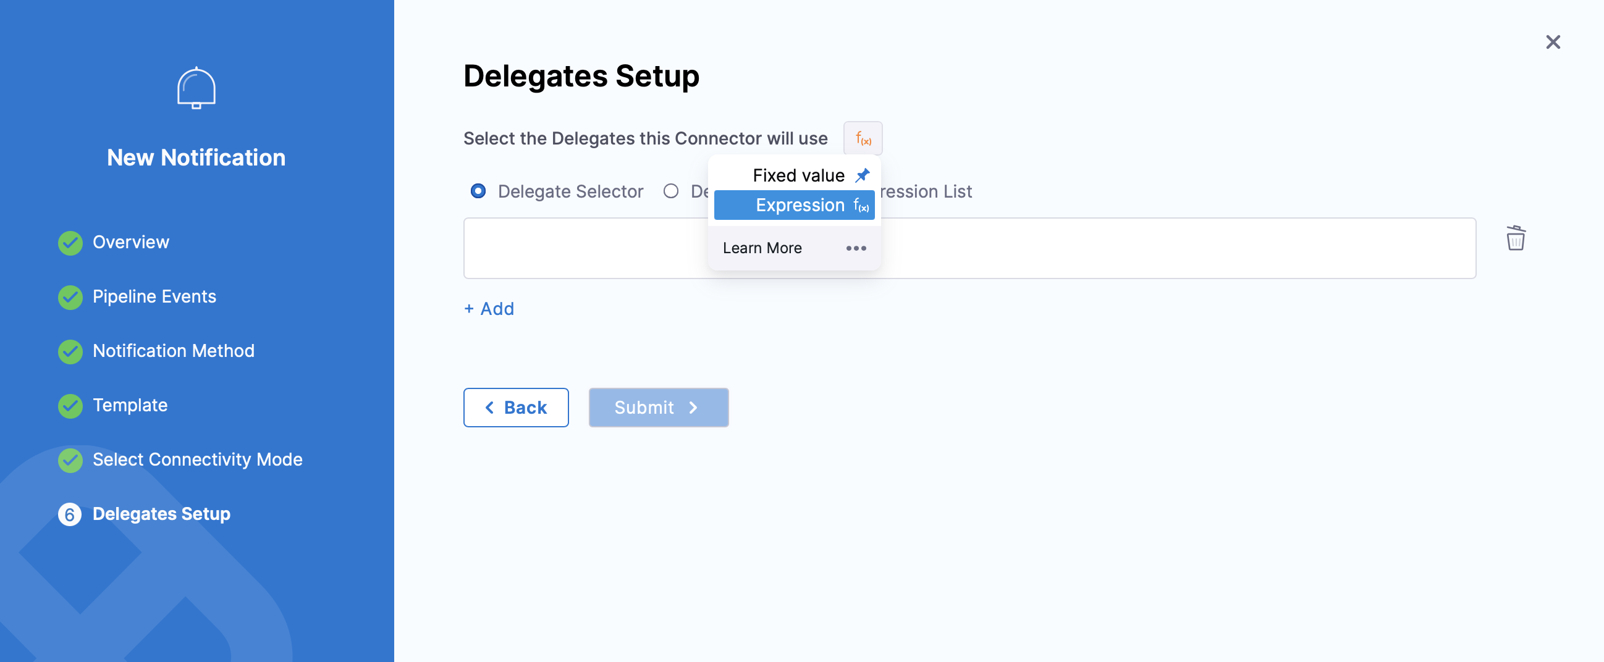Click the notification bell icon
Viewport: 1604px width, 662px height.
coord(196,88)
